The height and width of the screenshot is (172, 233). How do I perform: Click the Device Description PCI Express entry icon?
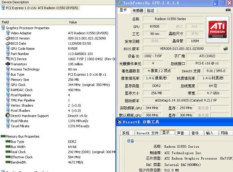coord(3,8)
